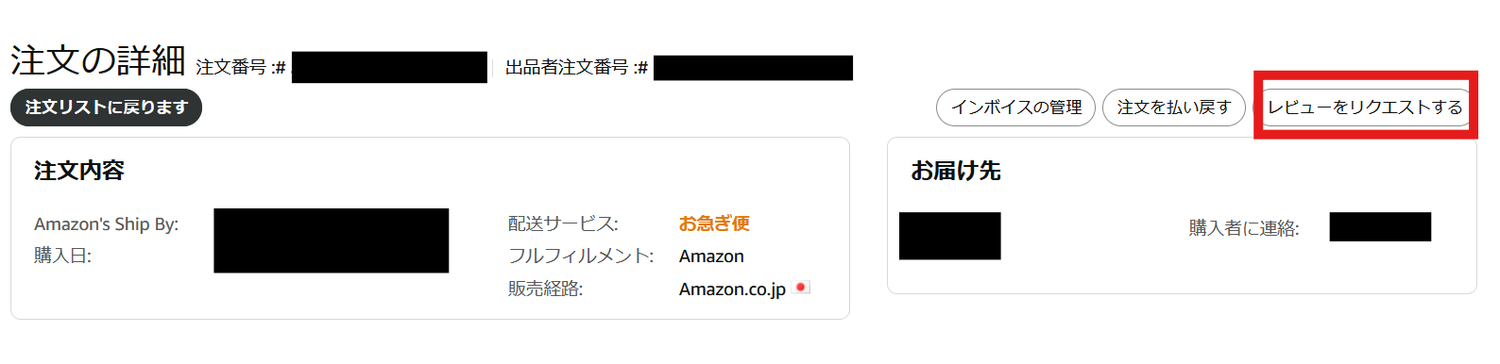Open インボイスの管理

click(1015, 108)
